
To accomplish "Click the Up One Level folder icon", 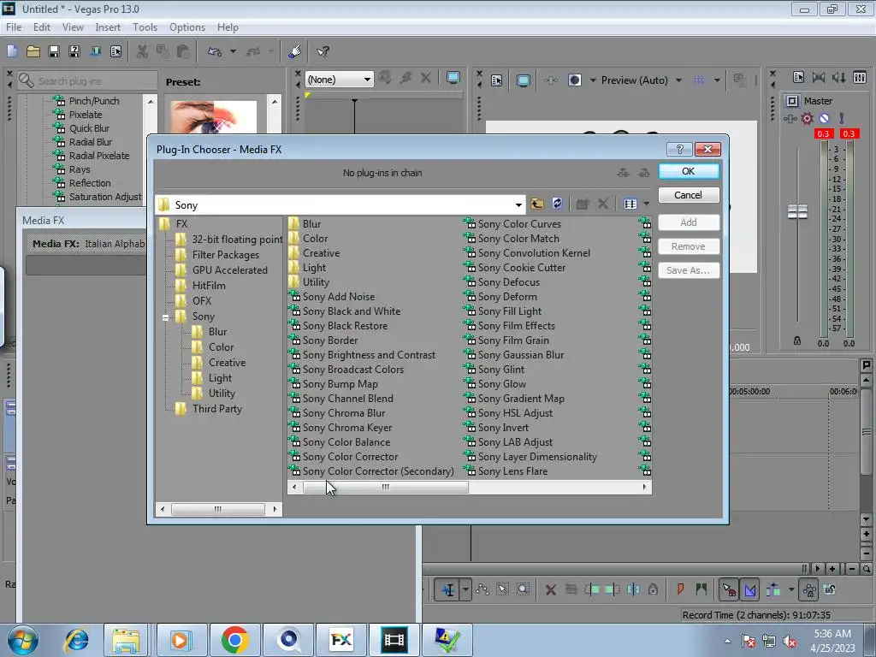I will [537, 204].
